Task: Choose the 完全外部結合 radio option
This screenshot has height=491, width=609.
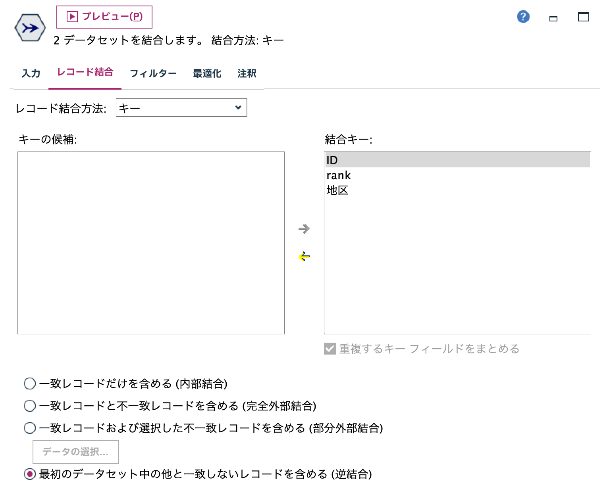Action: point(29,406)
